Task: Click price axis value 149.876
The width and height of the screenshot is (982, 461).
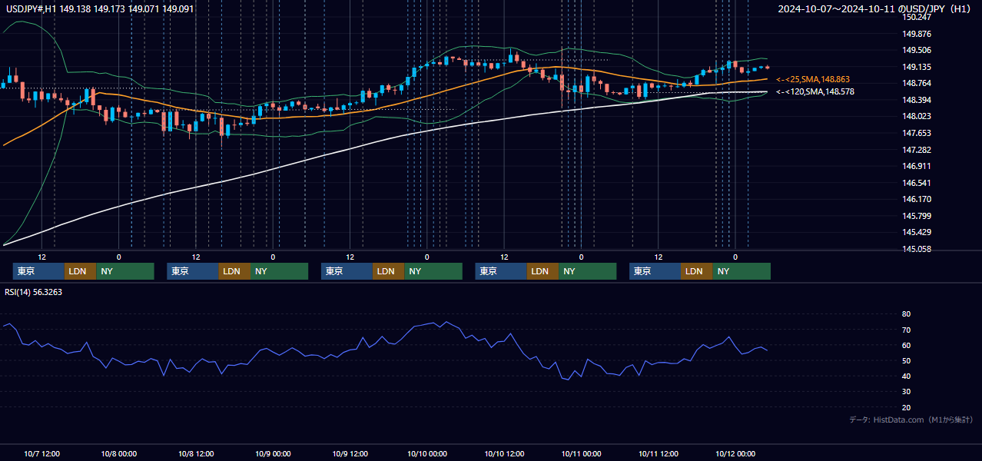Action: point(916,34)
